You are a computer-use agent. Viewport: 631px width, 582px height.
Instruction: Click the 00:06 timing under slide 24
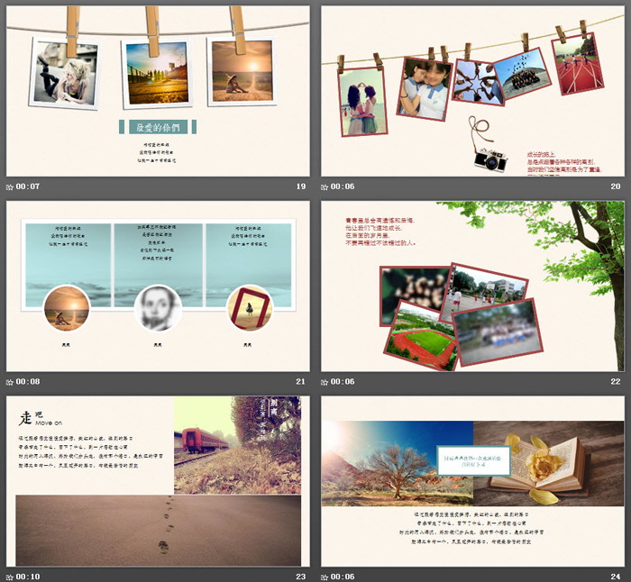pyautogui.click(x=343, y=577)
